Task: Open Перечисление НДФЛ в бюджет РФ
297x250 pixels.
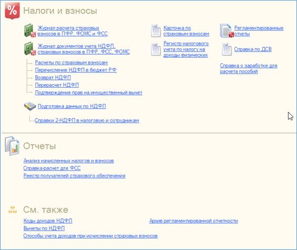Action: click(x=76, y=70)
